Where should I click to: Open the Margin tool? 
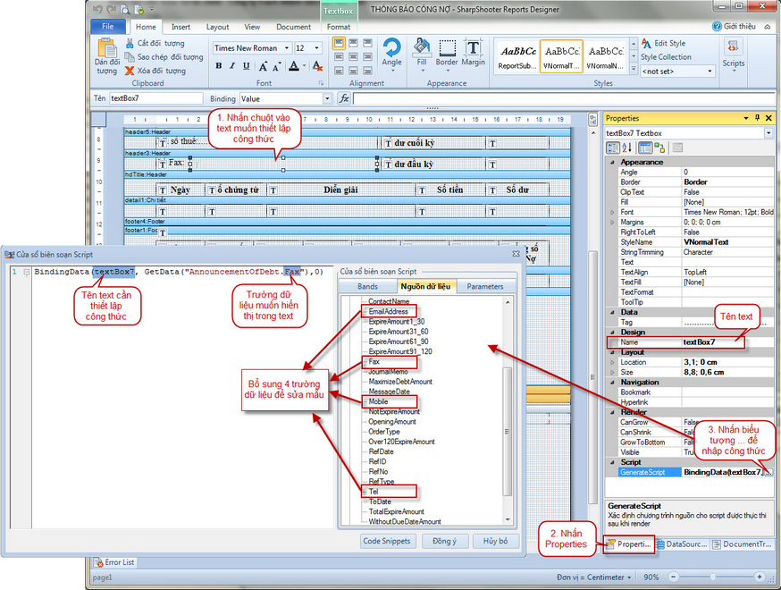pyautogui.click(x=474, y=53)
